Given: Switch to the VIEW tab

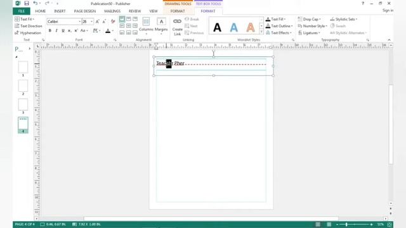Looking at the screenshot, I should pos(154,11).
